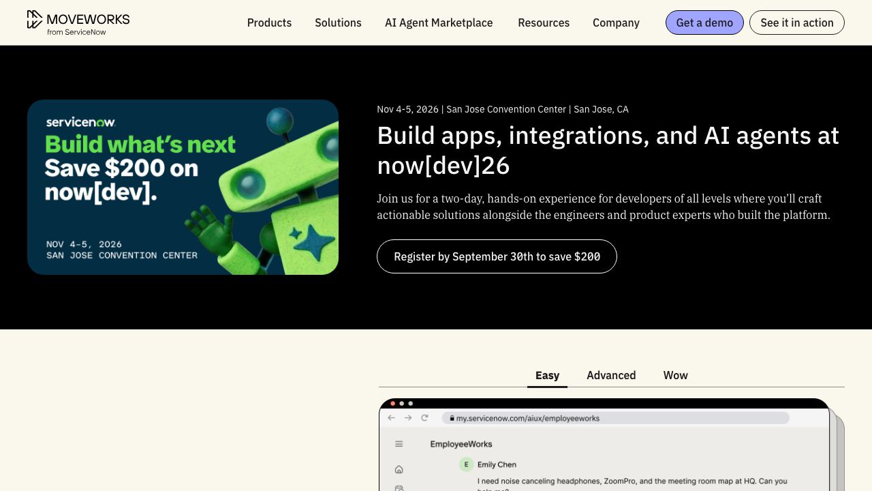Click the event date and location line
This screenshot has width=872, height=491.
tap(503, 109)
